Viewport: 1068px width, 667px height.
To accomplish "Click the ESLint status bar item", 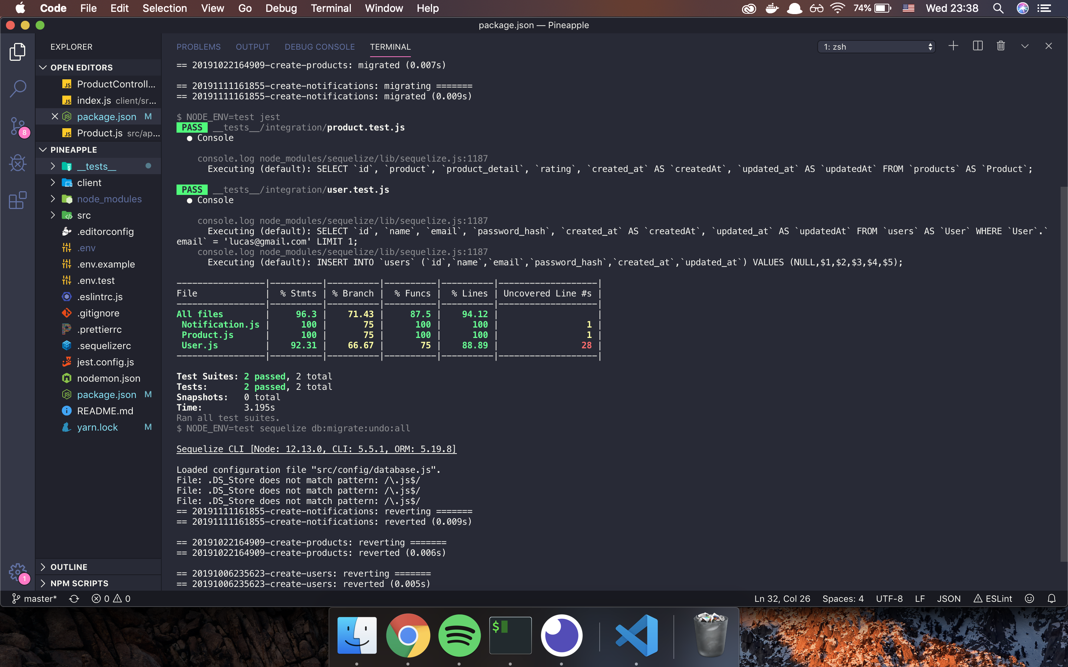I will 993,598.
